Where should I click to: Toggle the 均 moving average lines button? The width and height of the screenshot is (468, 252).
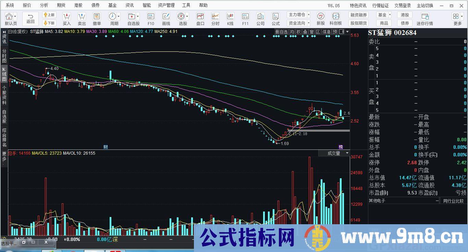pos(292,32)
